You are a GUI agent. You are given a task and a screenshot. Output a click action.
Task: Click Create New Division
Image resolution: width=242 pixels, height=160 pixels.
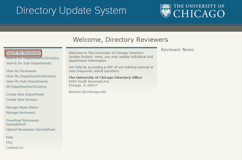pyautogui.click(x=22, y=100)
